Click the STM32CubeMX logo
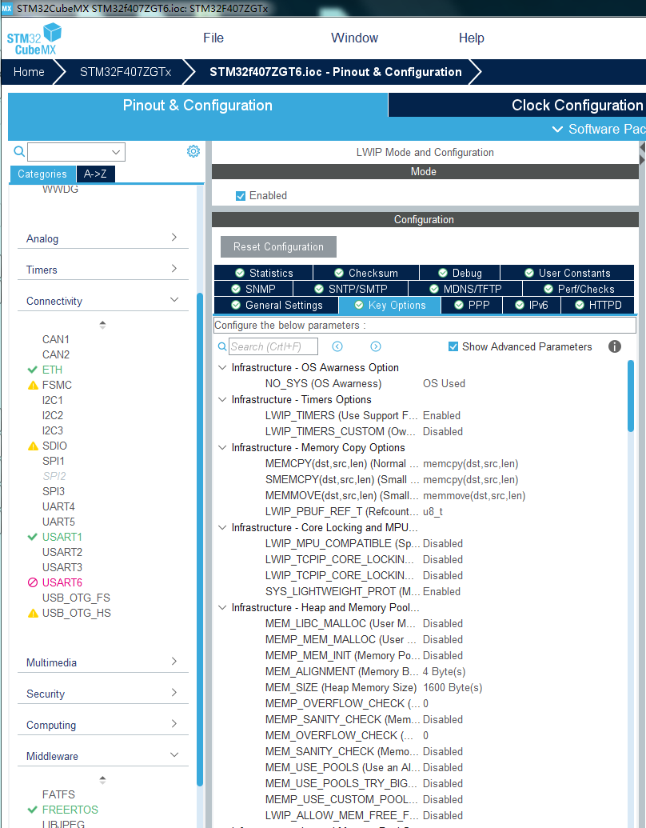 (34, 38)
